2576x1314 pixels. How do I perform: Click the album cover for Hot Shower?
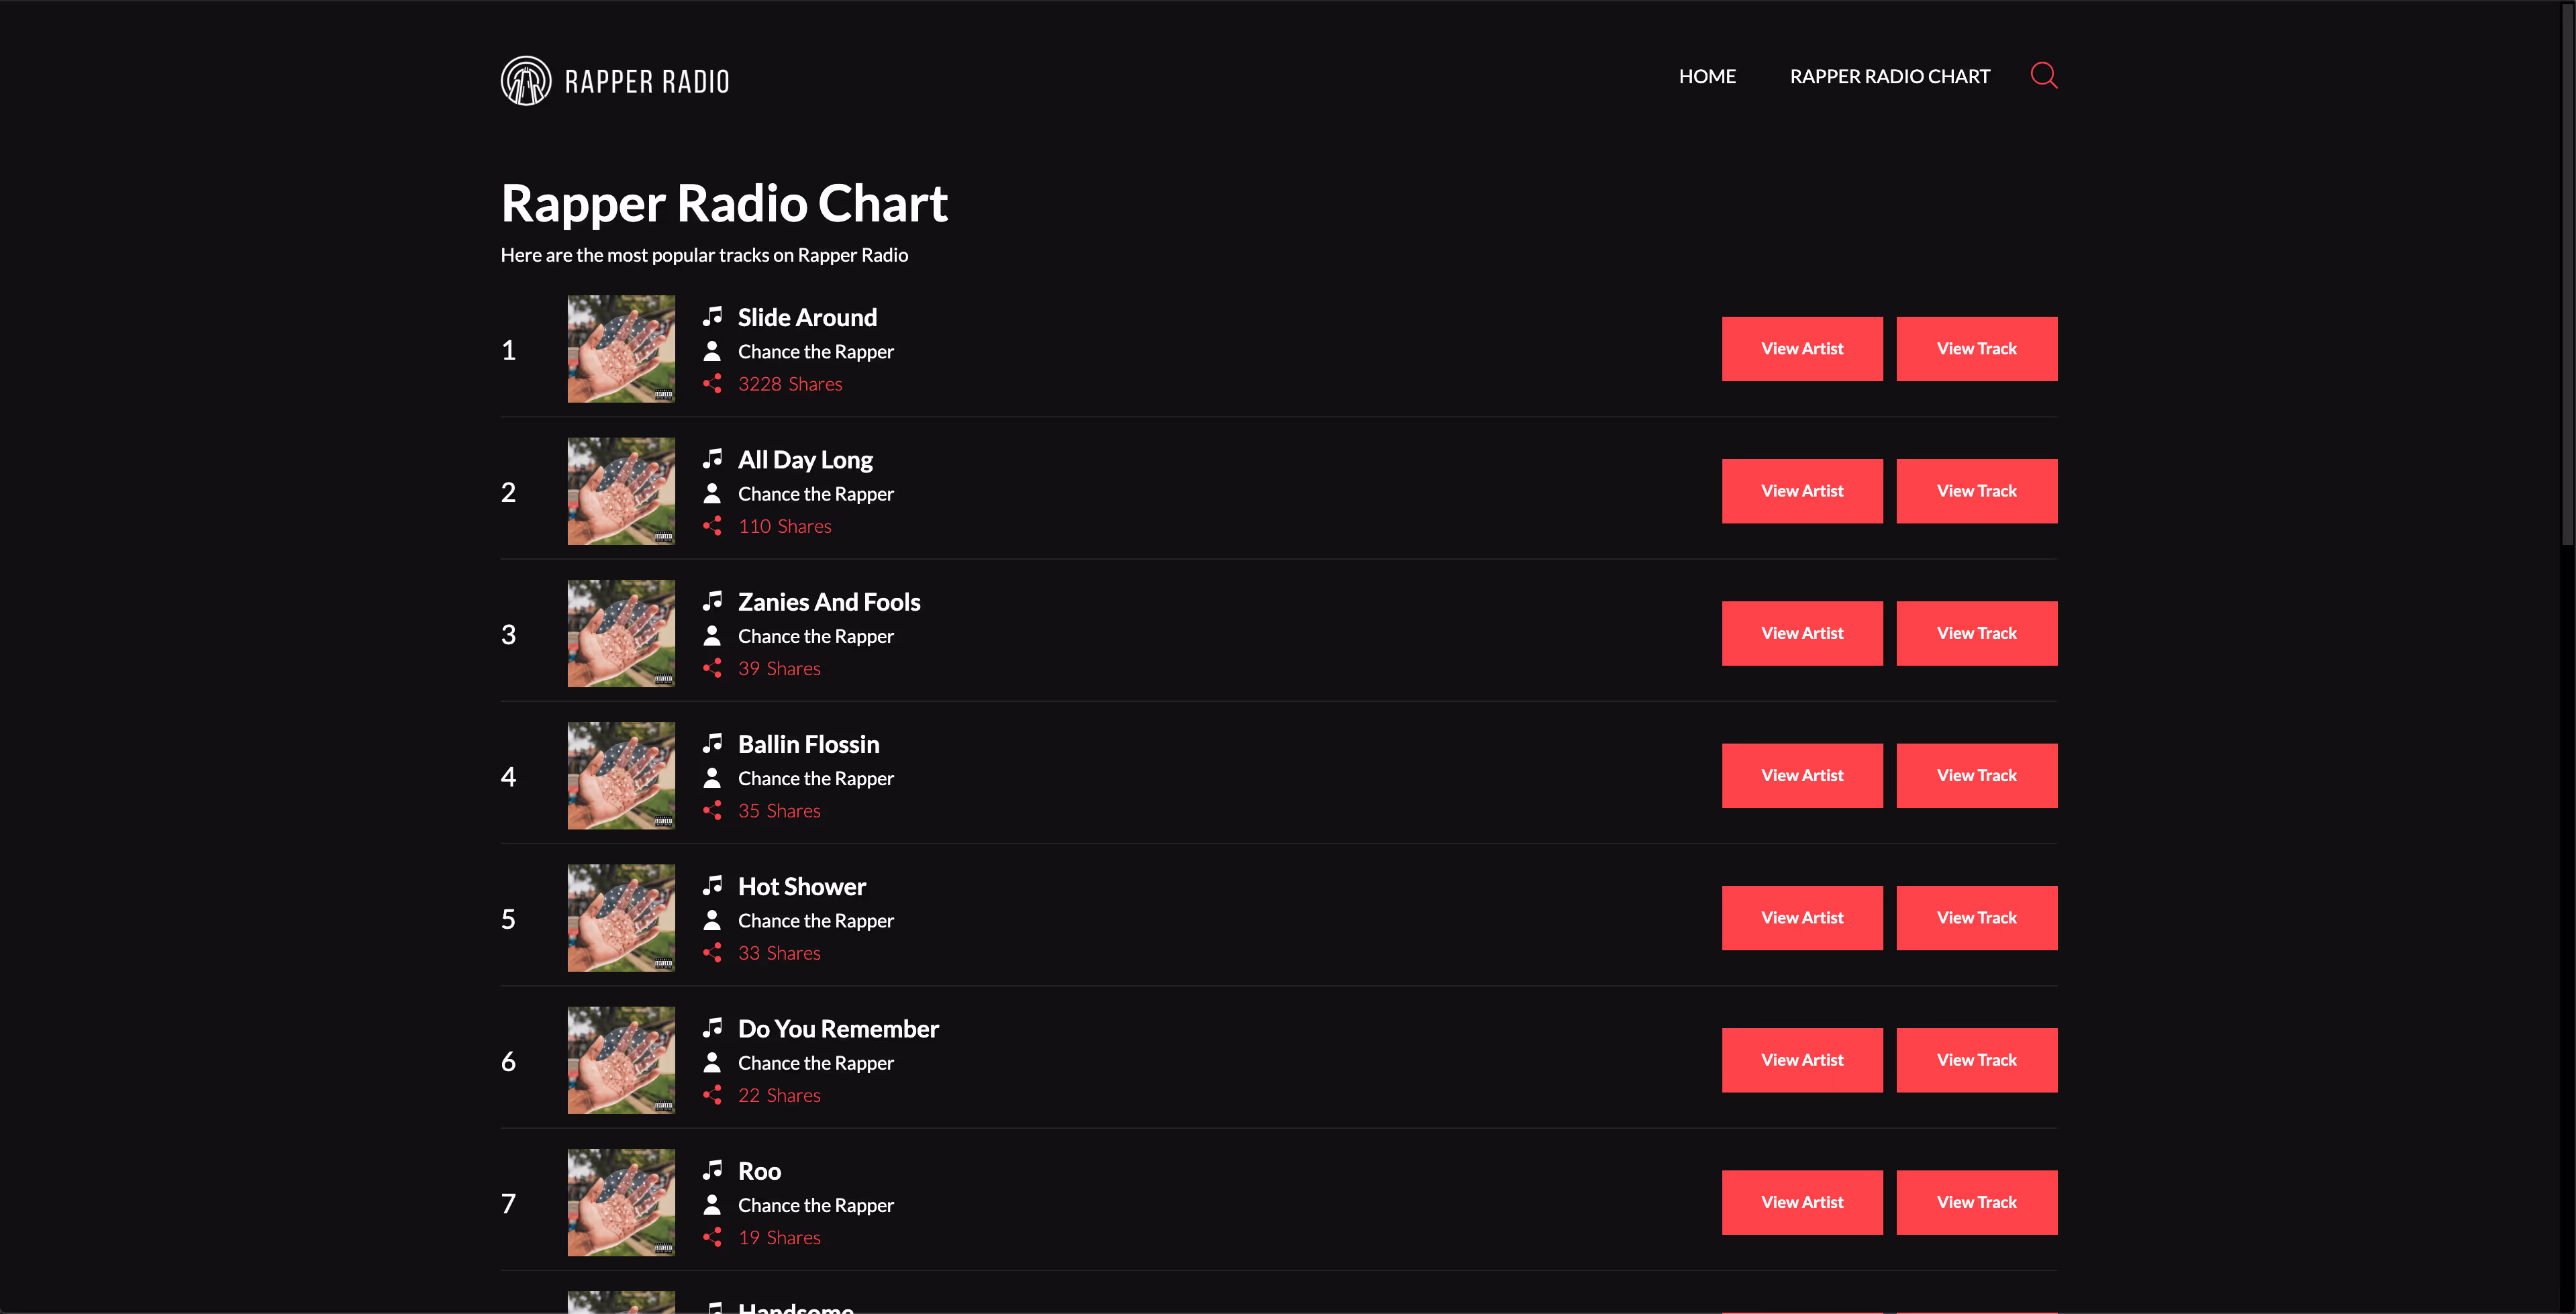click(621, 918)
